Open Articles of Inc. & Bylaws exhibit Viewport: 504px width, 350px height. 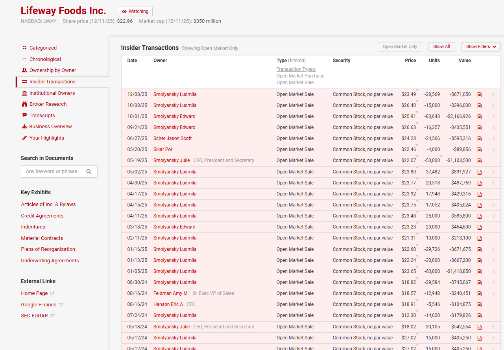(48, 204)
